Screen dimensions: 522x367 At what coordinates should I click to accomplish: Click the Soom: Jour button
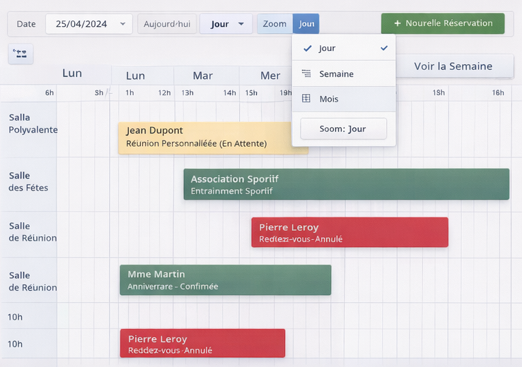(x=344, y=129)
